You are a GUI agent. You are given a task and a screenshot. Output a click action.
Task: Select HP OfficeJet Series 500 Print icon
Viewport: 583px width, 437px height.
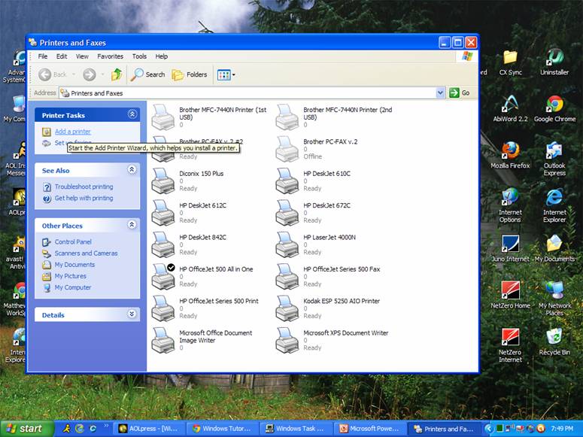[x=162, y=308]
